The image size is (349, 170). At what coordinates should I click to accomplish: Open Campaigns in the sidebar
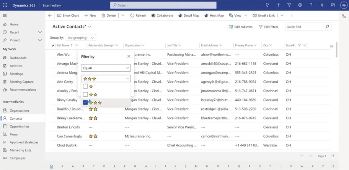click(x=18, y=158)
